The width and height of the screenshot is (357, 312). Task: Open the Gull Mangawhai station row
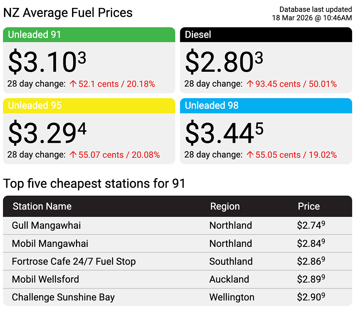(x=178, y=225)
